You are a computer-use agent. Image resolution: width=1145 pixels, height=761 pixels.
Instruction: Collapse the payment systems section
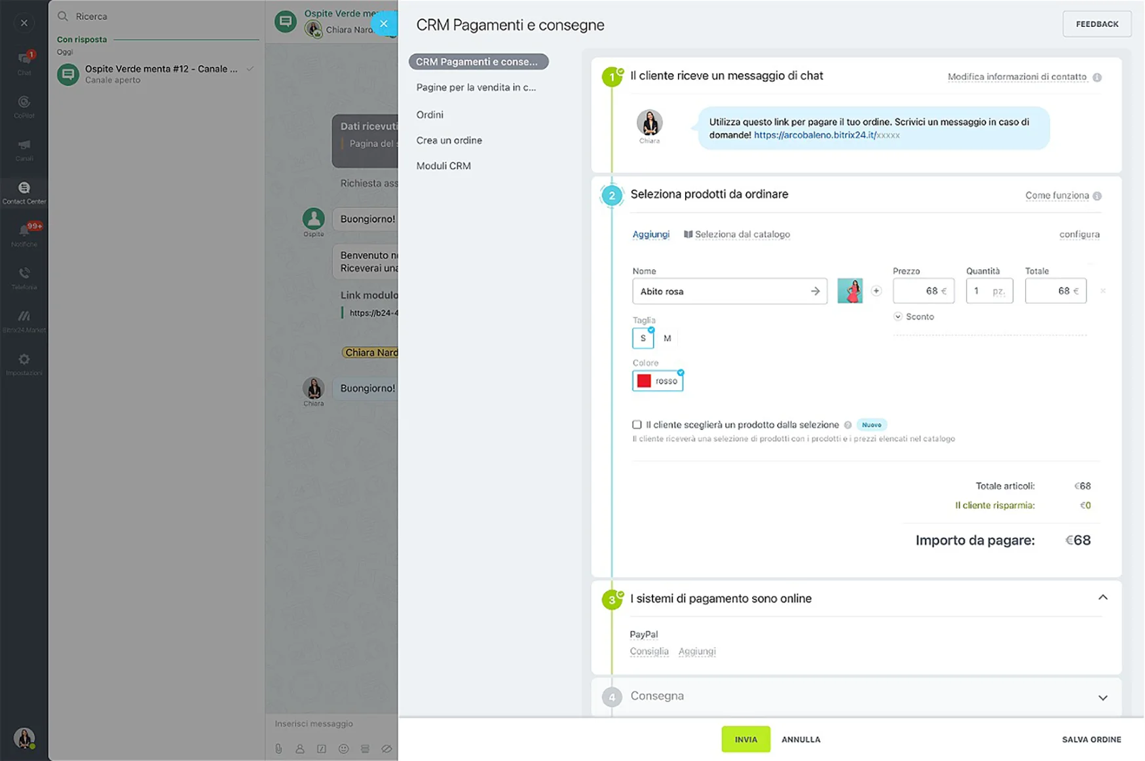(1102, 597)
